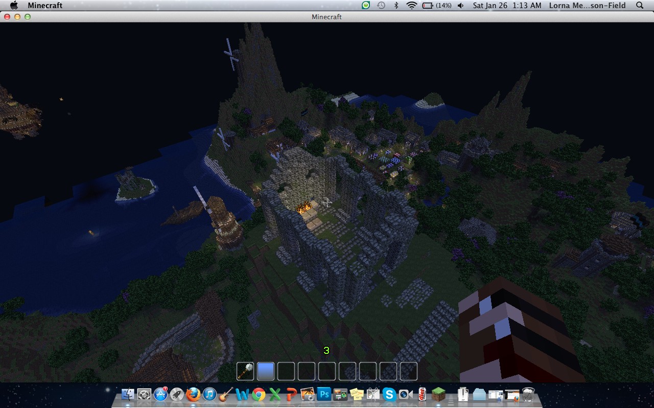Open Launchpad from the Dock

coord(176,394)
